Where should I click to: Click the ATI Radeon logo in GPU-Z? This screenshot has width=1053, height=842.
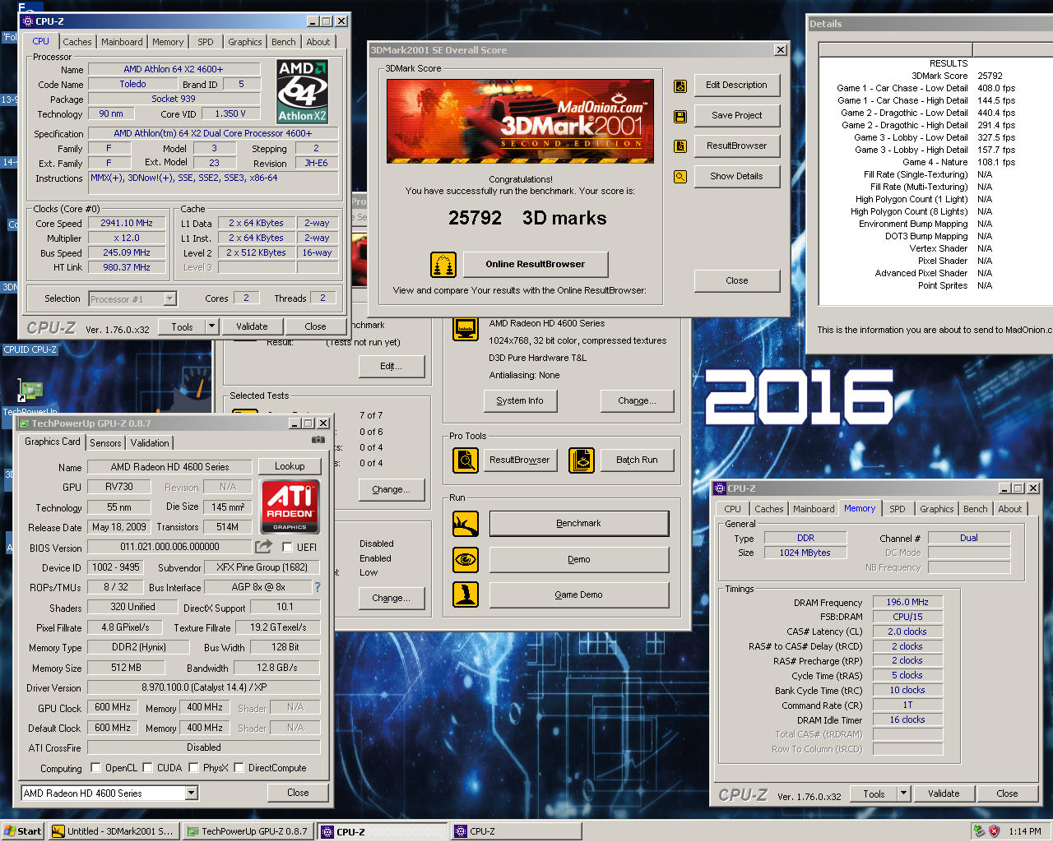pos(290,507)
